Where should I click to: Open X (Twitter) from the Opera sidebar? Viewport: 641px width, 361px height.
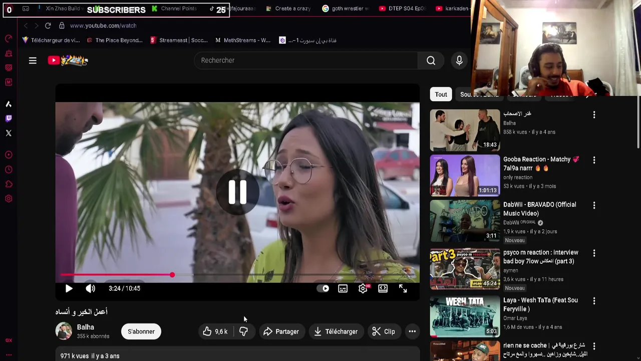click(x=9, y=133)
